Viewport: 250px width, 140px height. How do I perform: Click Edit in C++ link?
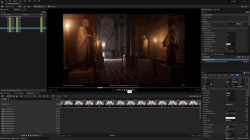tap(246, 62)
